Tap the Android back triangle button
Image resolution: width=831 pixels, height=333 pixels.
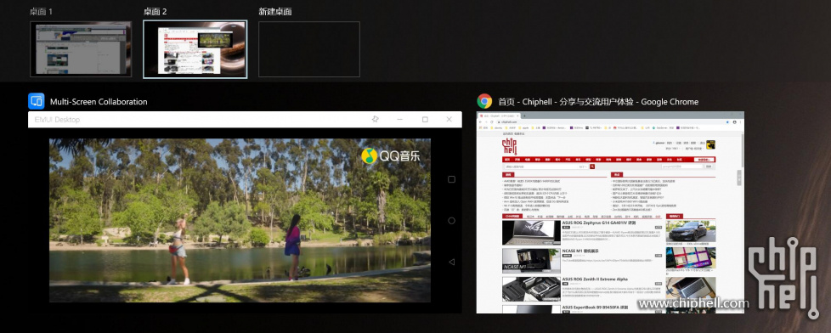pos(451,262)
